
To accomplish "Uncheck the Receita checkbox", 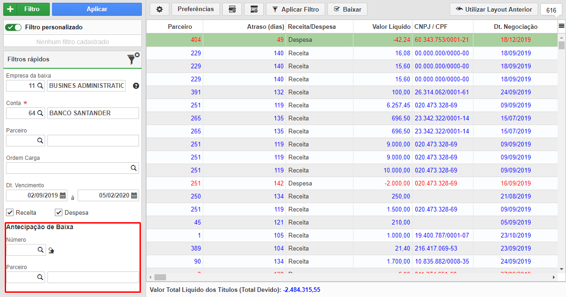I will [x=10, y=212].
